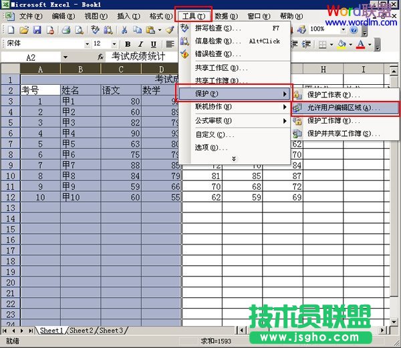Viewport: 401px width, 348px height.
Task: Open the 帮助 (Help) menu
Action: coord(291,16)
